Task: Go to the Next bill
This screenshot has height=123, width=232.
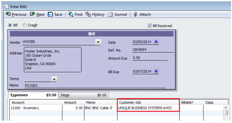Action: click(x=33, y=14)
